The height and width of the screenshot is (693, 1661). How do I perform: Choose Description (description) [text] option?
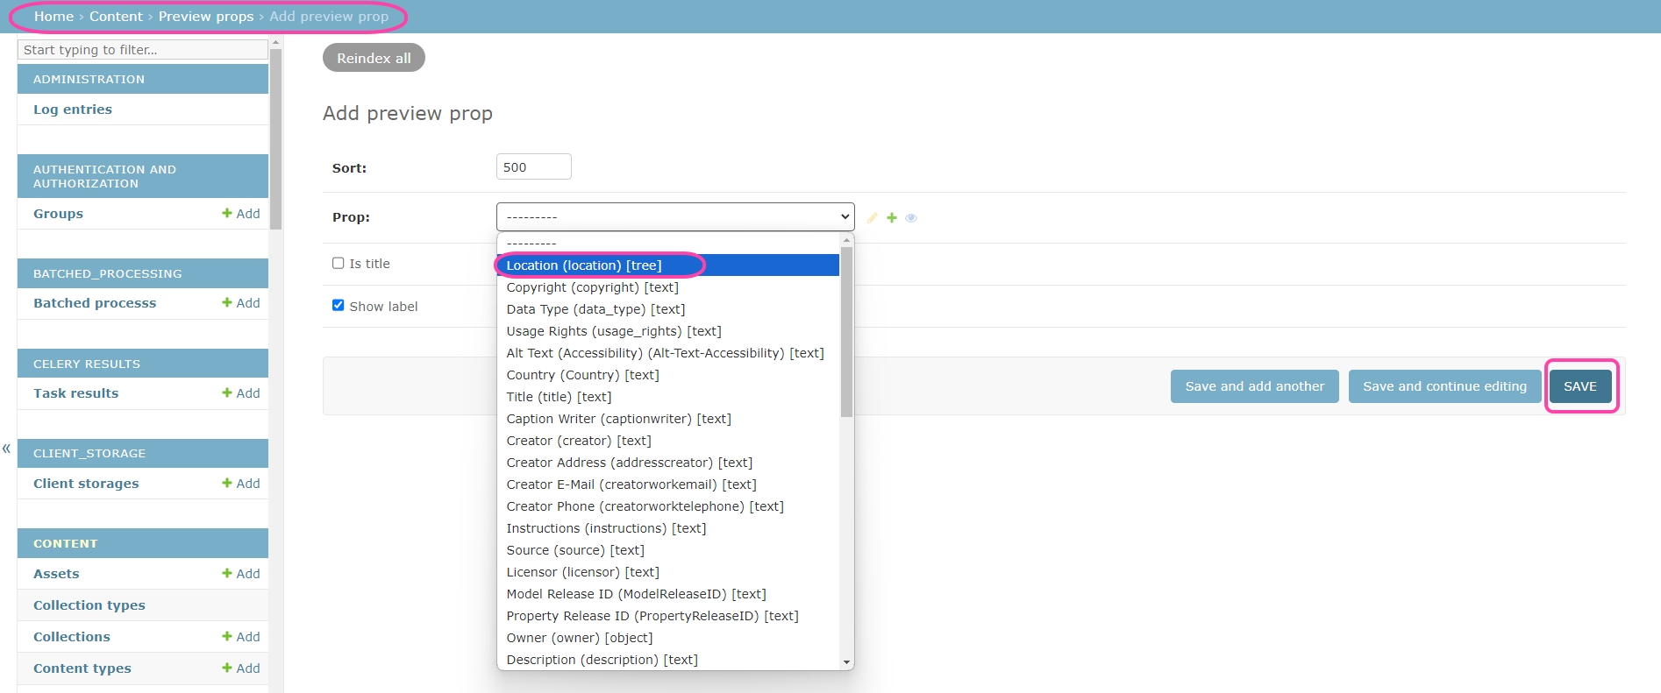click(668, 660)
